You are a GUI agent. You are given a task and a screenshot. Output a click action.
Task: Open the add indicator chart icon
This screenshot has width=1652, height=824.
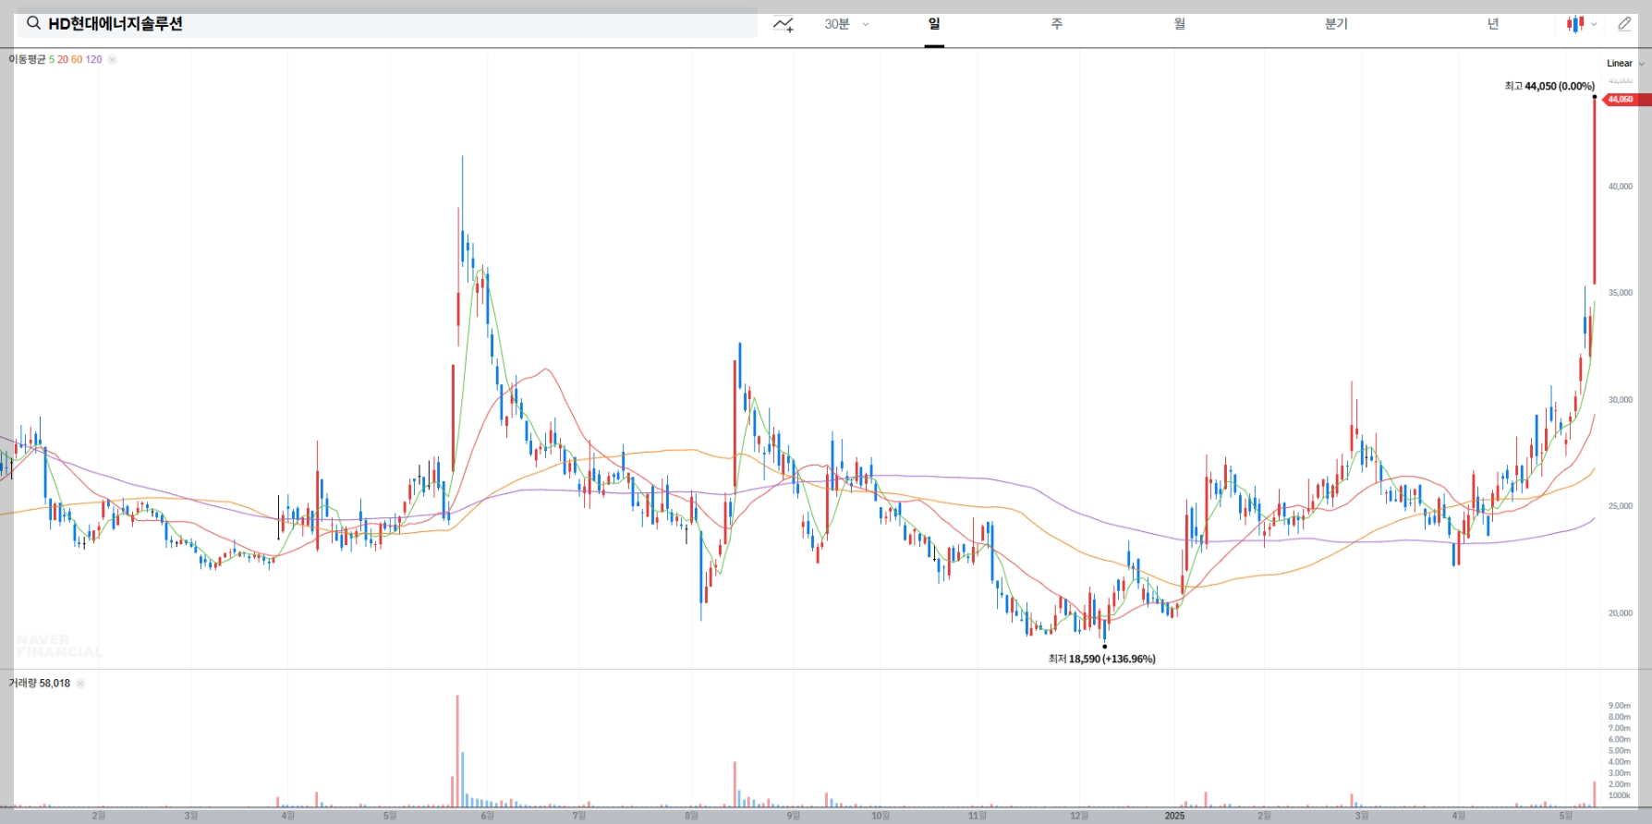click(783, 24)
